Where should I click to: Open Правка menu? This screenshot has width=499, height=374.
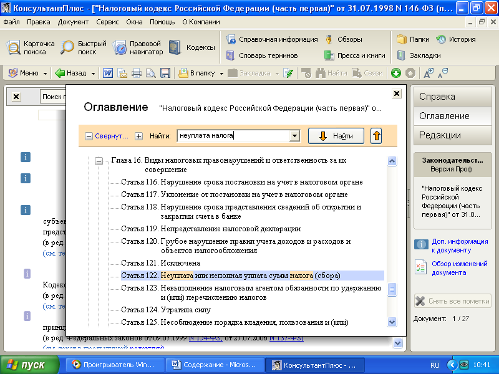39,22
